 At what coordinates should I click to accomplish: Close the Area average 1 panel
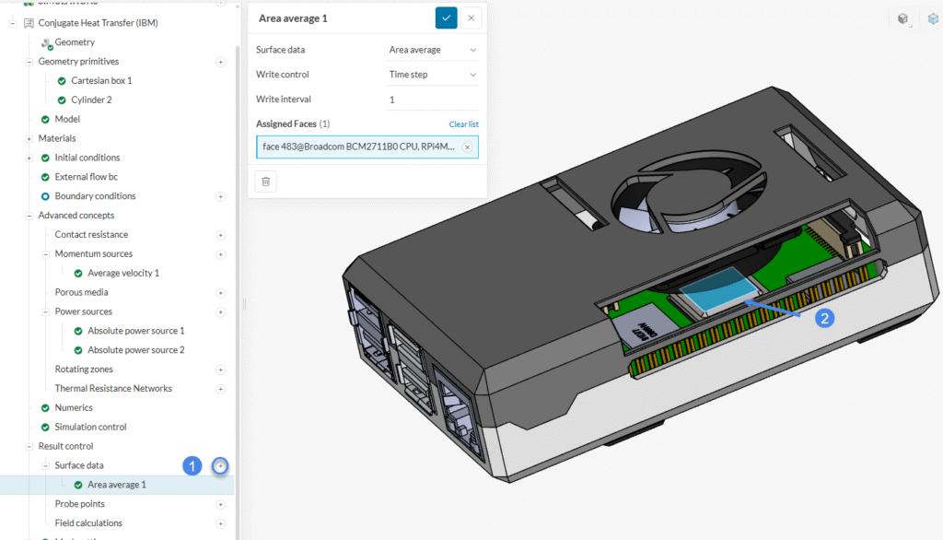point(471,18)
